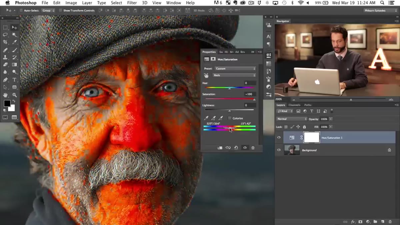Select the Zoom tool in the toolbox
Viewport: 400px width, 225px height.
[x=14, y=95]
